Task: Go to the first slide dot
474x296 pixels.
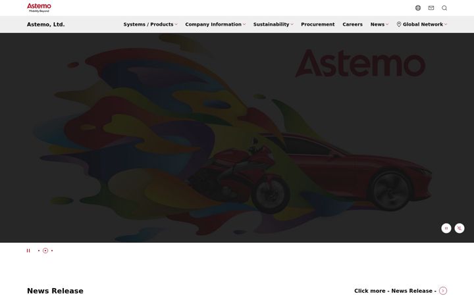Action: [39, 251]
